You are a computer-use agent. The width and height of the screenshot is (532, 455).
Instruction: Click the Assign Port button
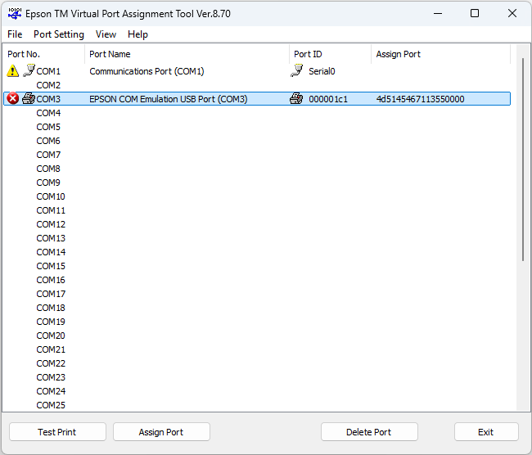(x=161, y=432)
